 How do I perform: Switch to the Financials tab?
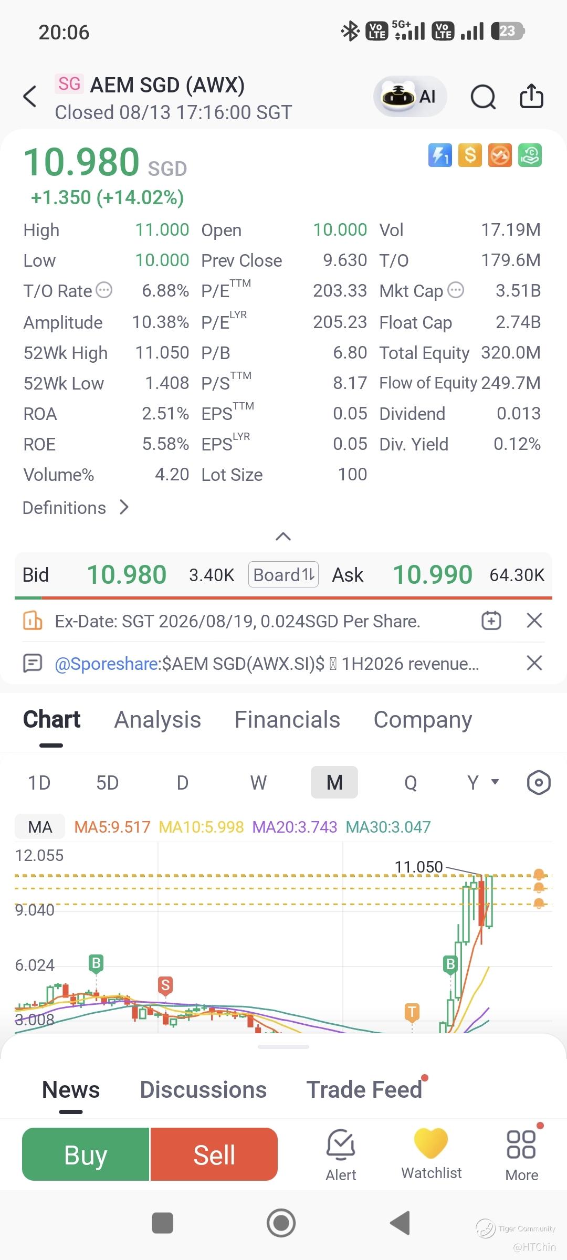coord(287,719)
